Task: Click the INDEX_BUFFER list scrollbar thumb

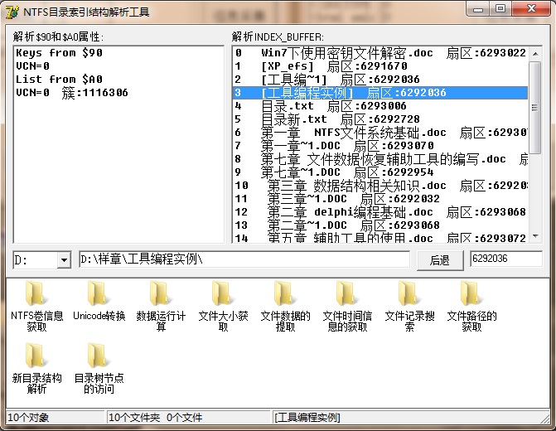Action: (x=535, y=108)
